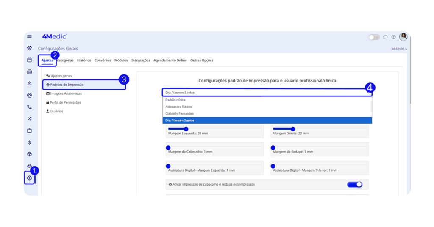Click the hamburger menu icon

(x=29, y=36)
